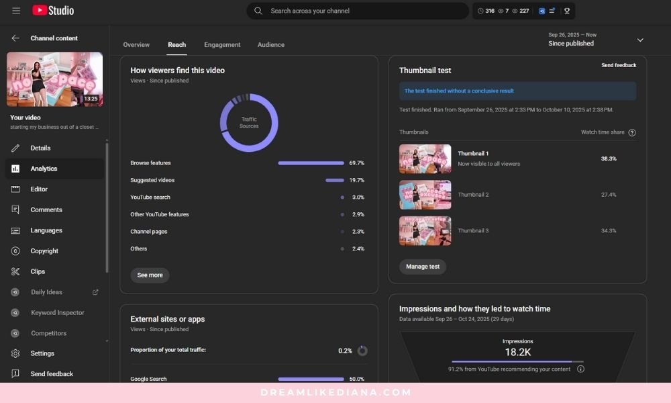Click the Copyright icon in sidebar
Viewport: 671px width, 403px height.
coord(15,251)
